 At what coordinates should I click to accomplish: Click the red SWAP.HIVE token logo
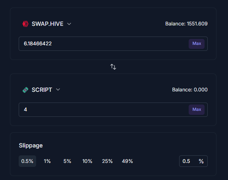(25, 24)
